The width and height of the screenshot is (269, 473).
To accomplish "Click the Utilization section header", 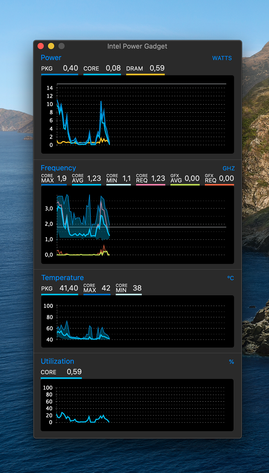I will point(57,361).
